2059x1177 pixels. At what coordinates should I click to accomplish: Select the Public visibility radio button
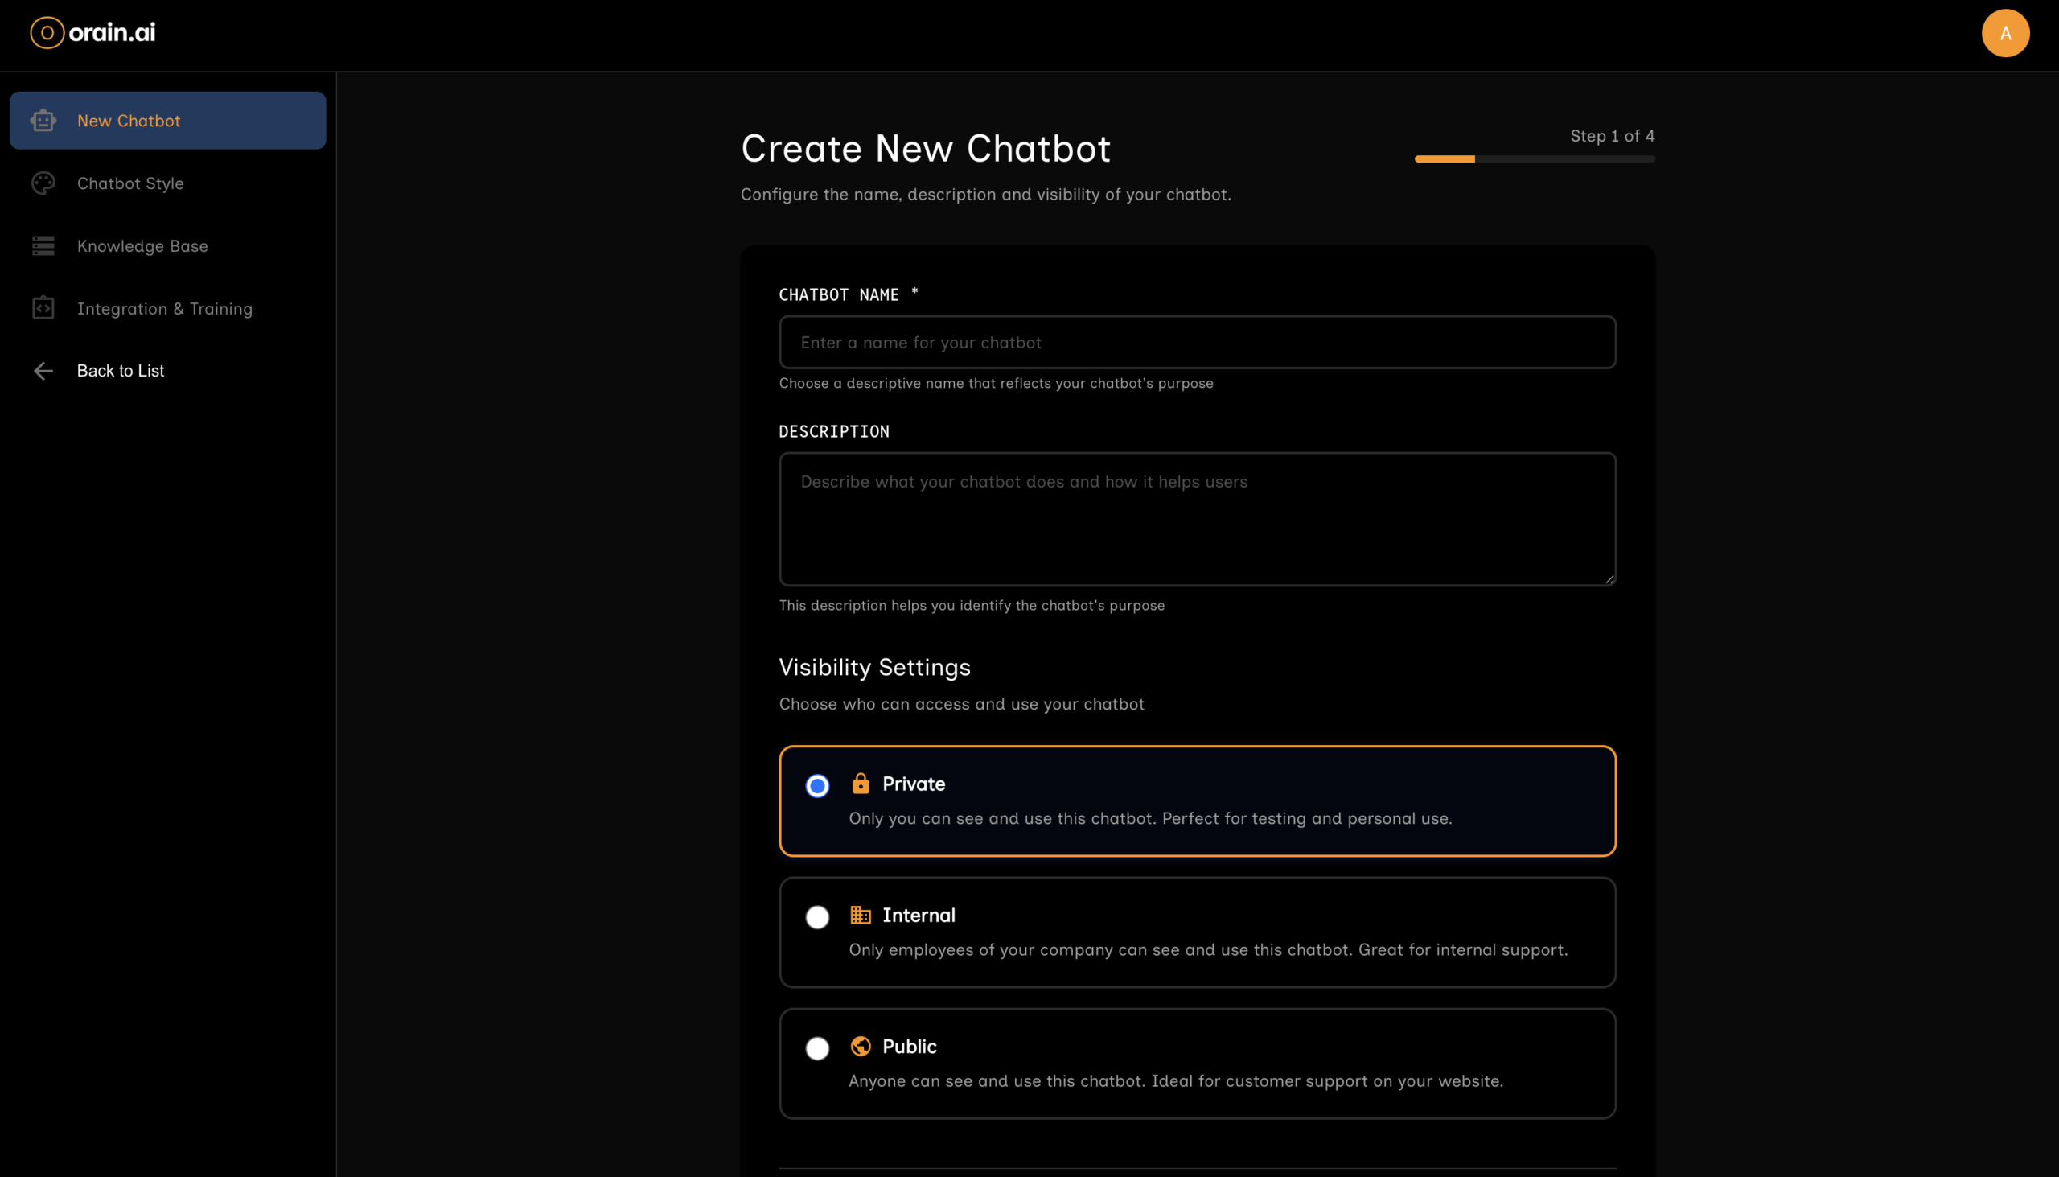817,1048
